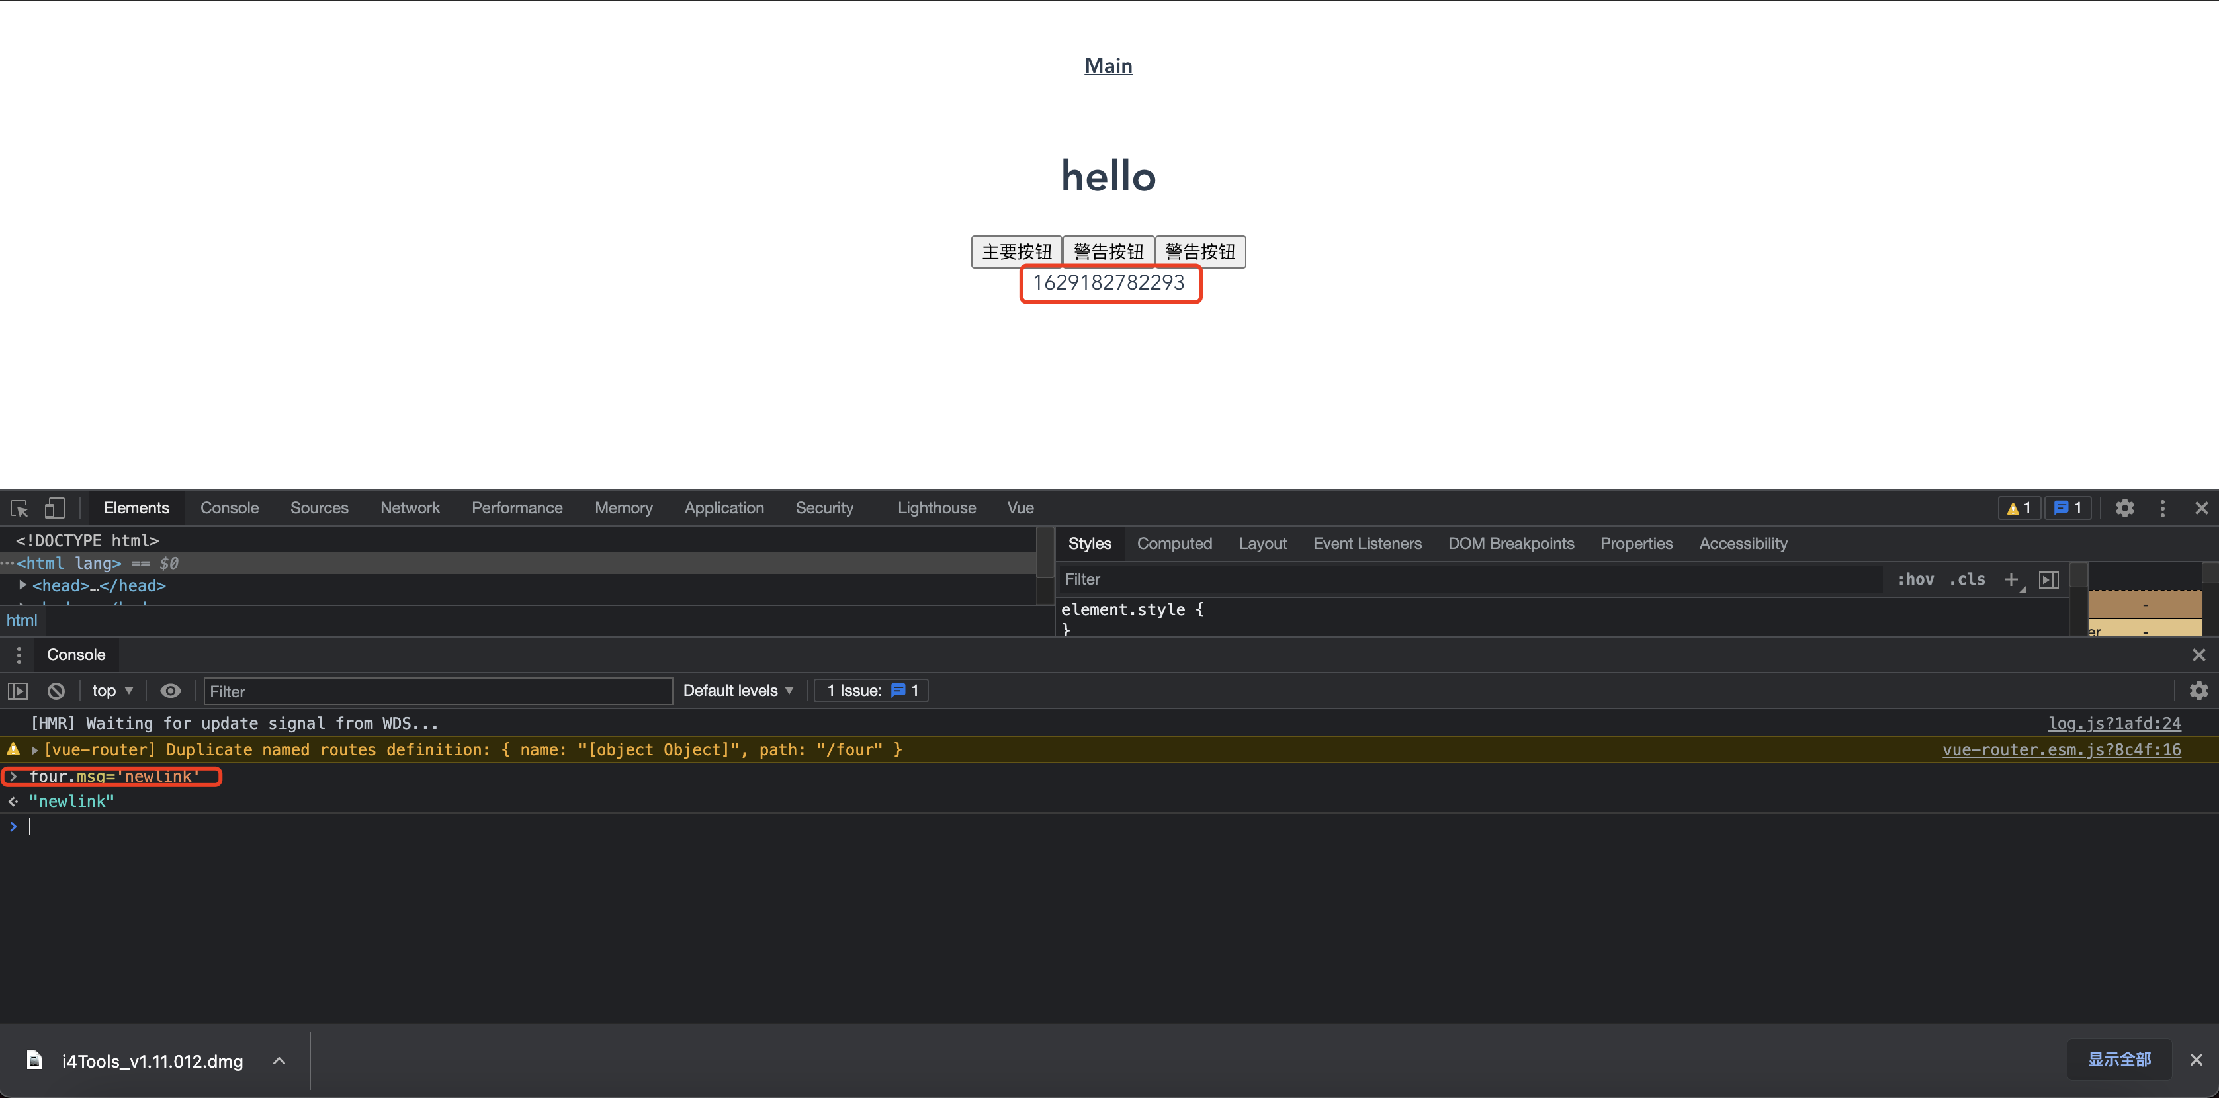The height and width of the screenshot is (1098, 2219).
Task: Clear console with the block icon
Action: pos(56,691)
